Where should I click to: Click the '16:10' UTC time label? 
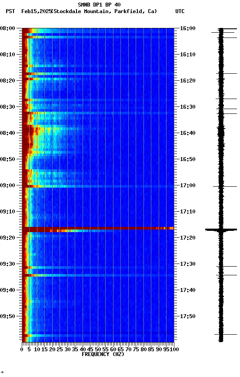coord(188,55)
